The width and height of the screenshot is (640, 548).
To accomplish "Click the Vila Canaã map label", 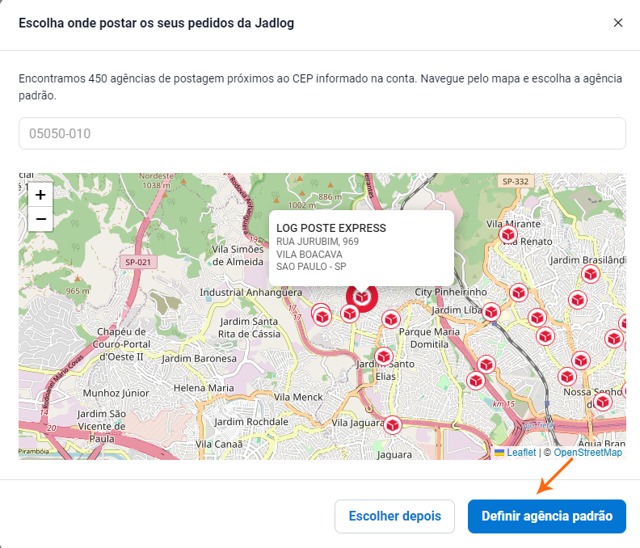I will (x=219, y=444).
